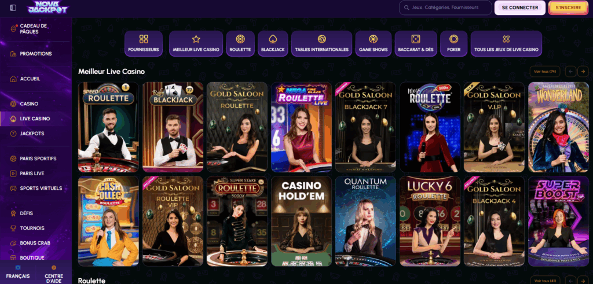Toggle the sidebar collapse icon
The height and width of the screenshot is (284, 593).
(x=13, y=8)
